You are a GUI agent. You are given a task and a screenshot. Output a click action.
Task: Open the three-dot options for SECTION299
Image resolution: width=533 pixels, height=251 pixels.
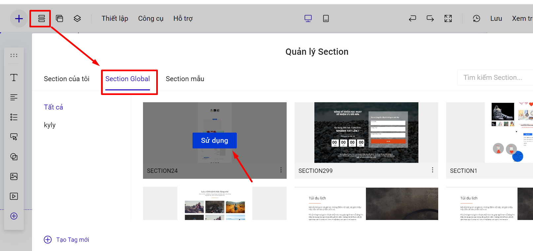(x=432, y=170)
